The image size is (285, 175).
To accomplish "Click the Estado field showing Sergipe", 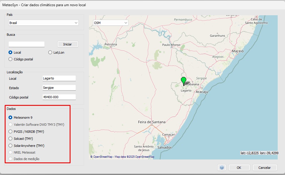I will (x=59, y=88).
